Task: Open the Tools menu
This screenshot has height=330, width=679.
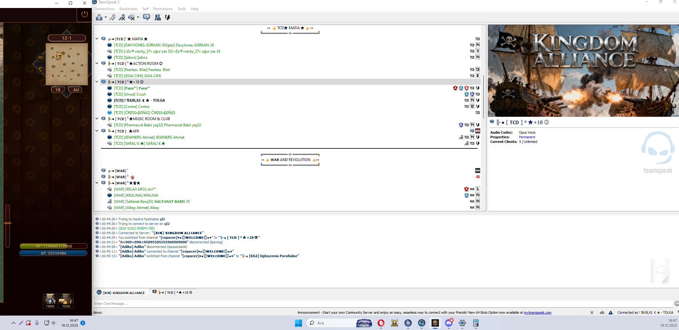Action: 182,9
